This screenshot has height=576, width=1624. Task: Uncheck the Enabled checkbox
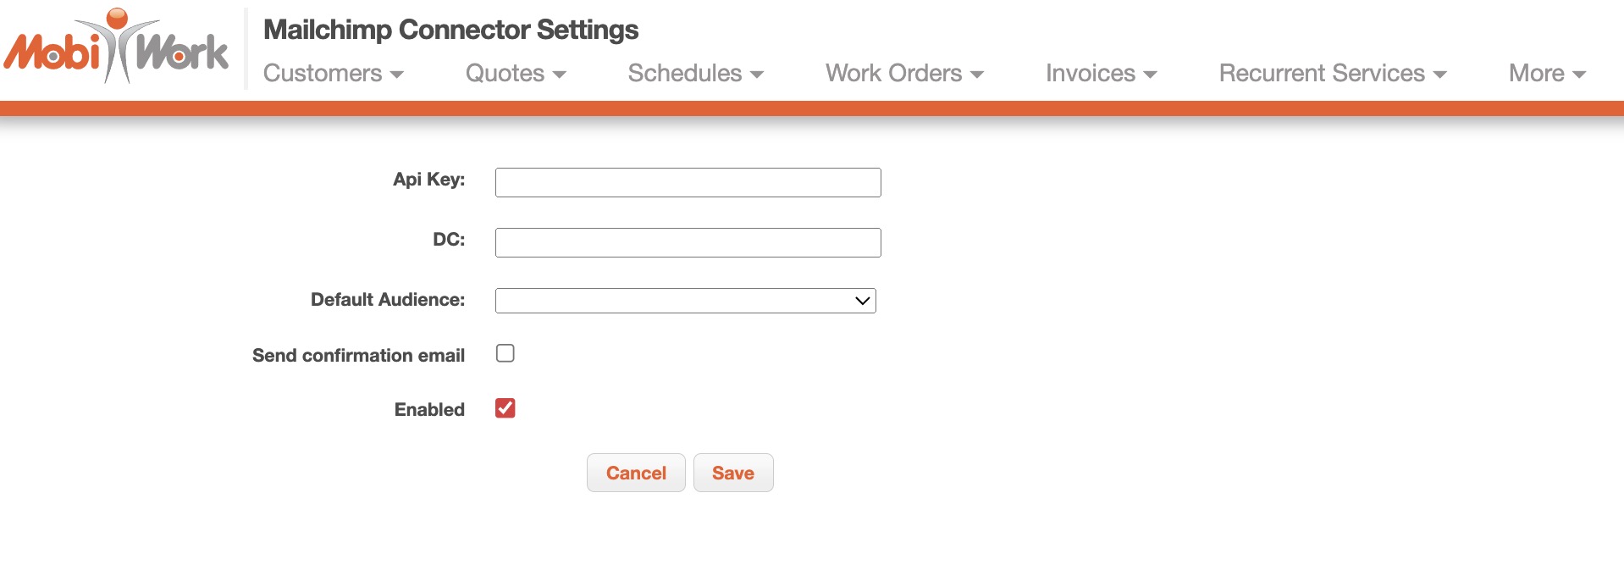pos(505,408)
